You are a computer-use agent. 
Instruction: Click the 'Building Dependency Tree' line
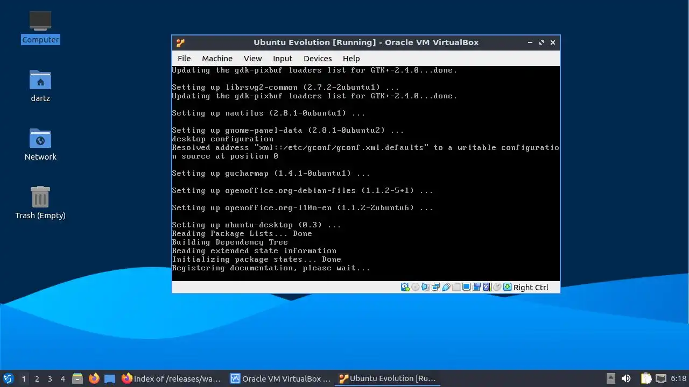coord(230,242)
